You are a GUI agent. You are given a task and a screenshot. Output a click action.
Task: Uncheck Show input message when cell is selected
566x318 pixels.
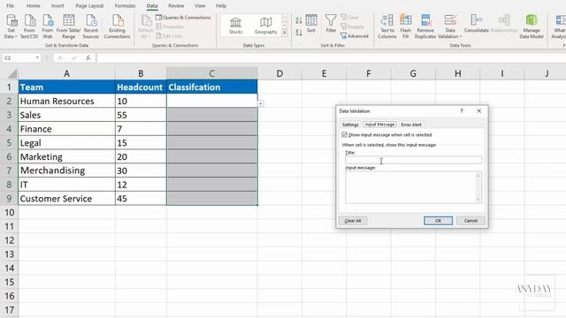coord(344,134)
